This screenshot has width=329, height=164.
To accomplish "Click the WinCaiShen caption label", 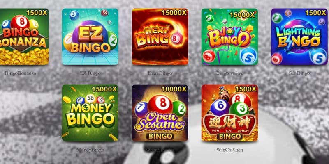I will 230,150.
